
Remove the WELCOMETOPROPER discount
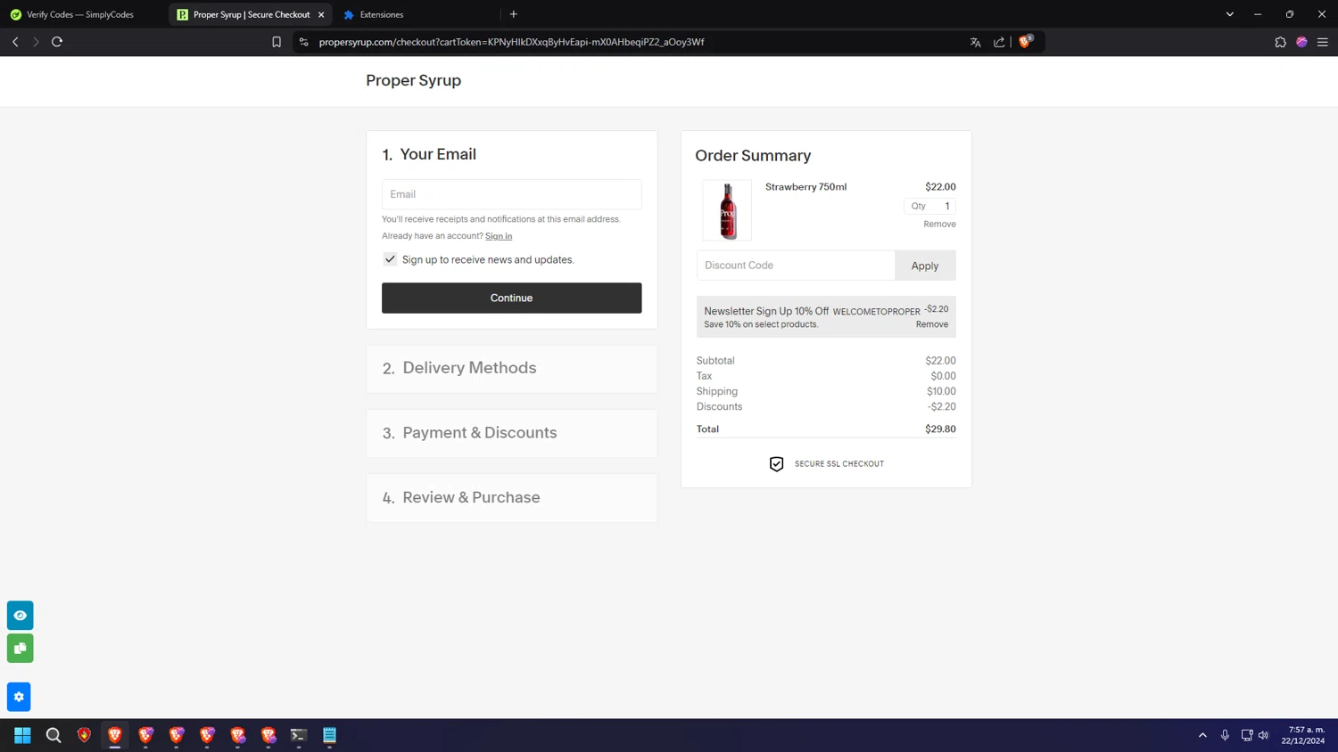point(931,324)
